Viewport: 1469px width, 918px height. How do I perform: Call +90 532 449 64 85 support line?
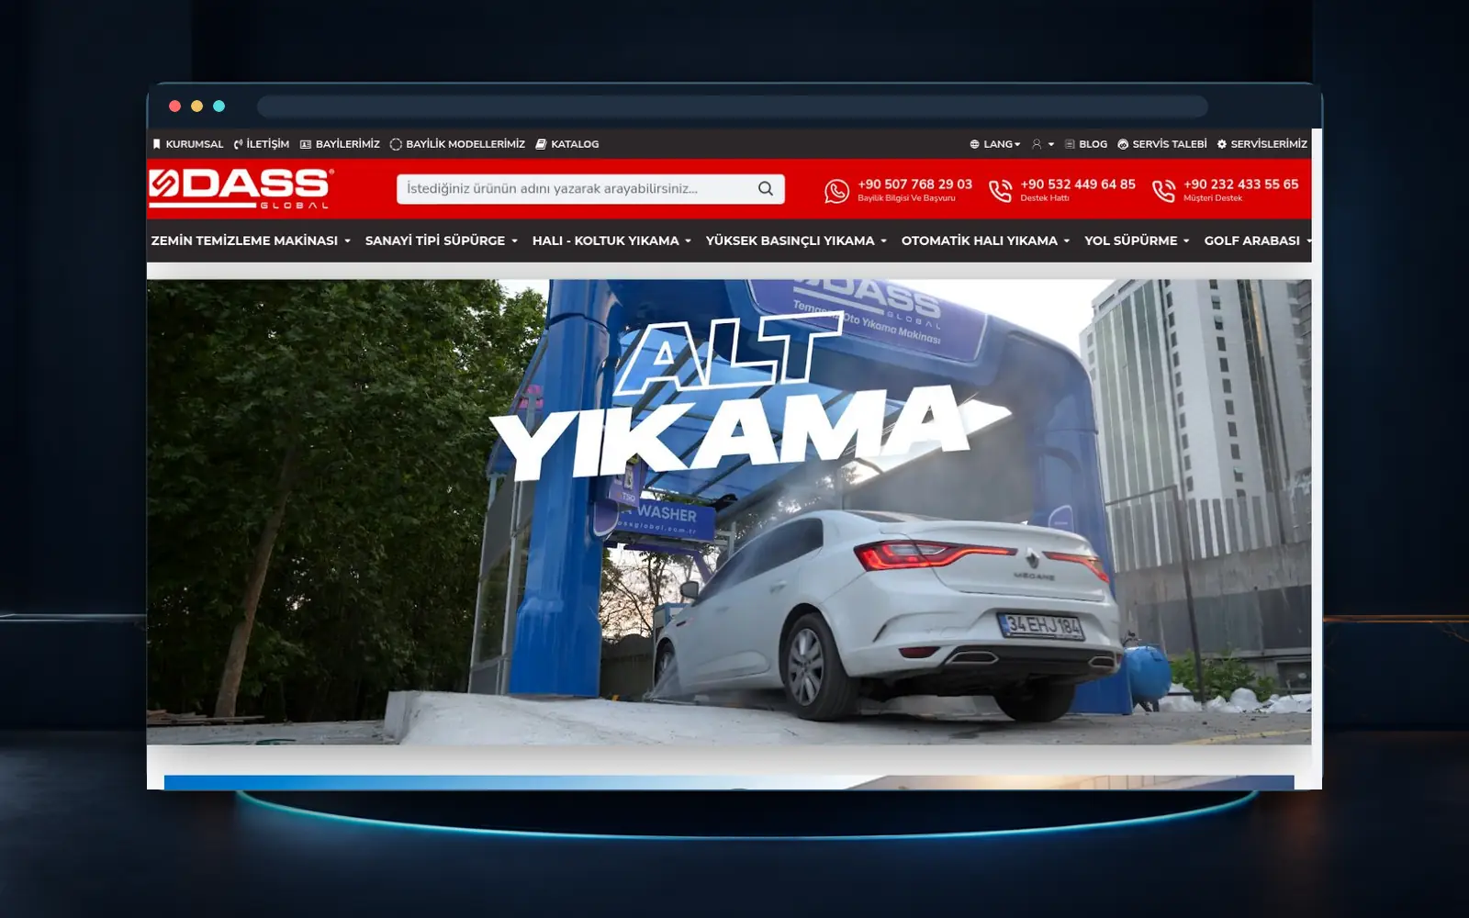(x=1078, y=185)
